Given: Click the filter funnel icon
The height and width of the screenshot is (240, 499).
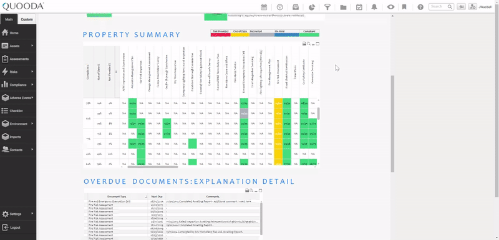Looking at the screenshot, I should tap(327, 7).
